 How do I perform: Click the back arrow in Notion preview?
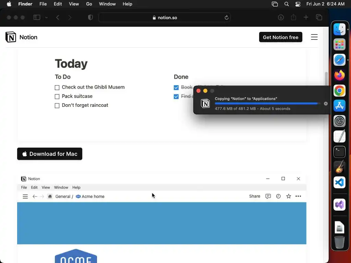tap(35, 196)
